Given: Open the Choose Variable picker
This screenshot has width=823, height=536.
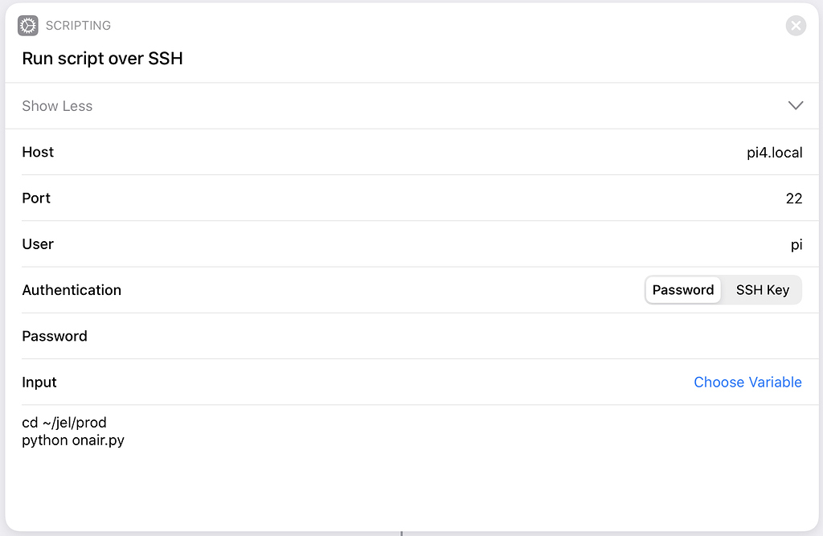Looking at the screenshot, I should click(747, 383).
